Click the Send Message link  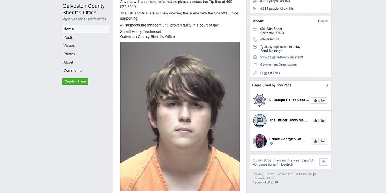[271, 51]
